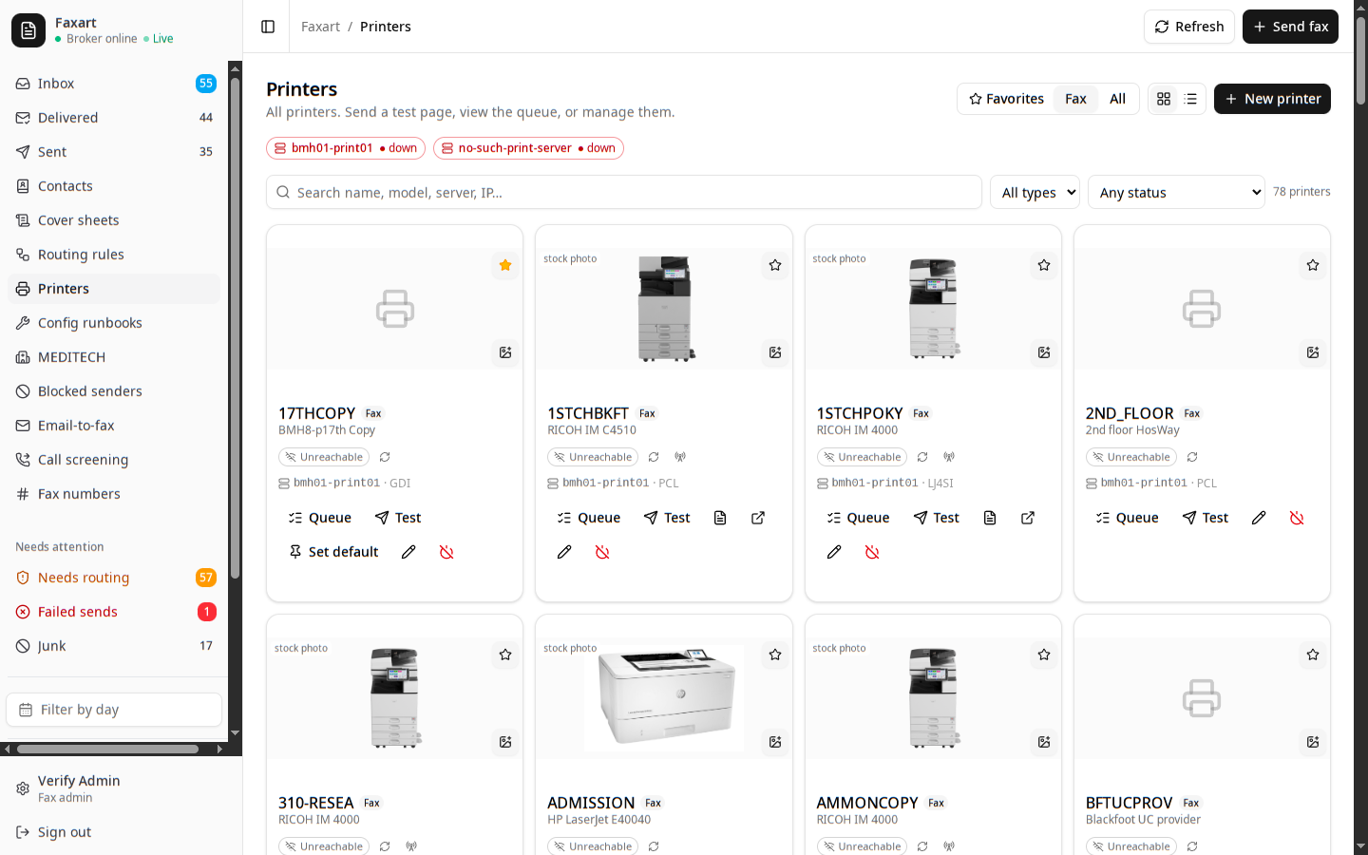1368x855 pixels.
Task: Open Cover sheets page
Action: (114, 220)
